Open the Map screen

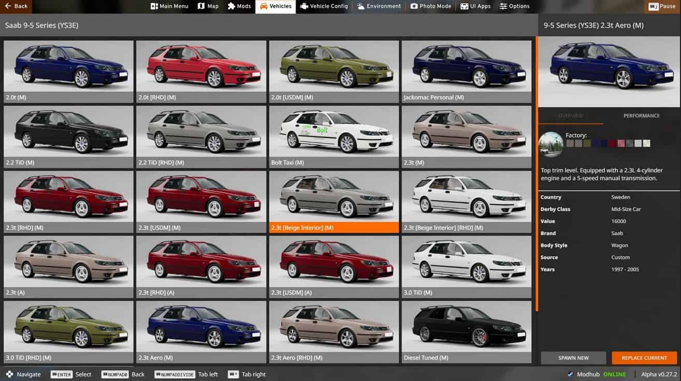208,6
